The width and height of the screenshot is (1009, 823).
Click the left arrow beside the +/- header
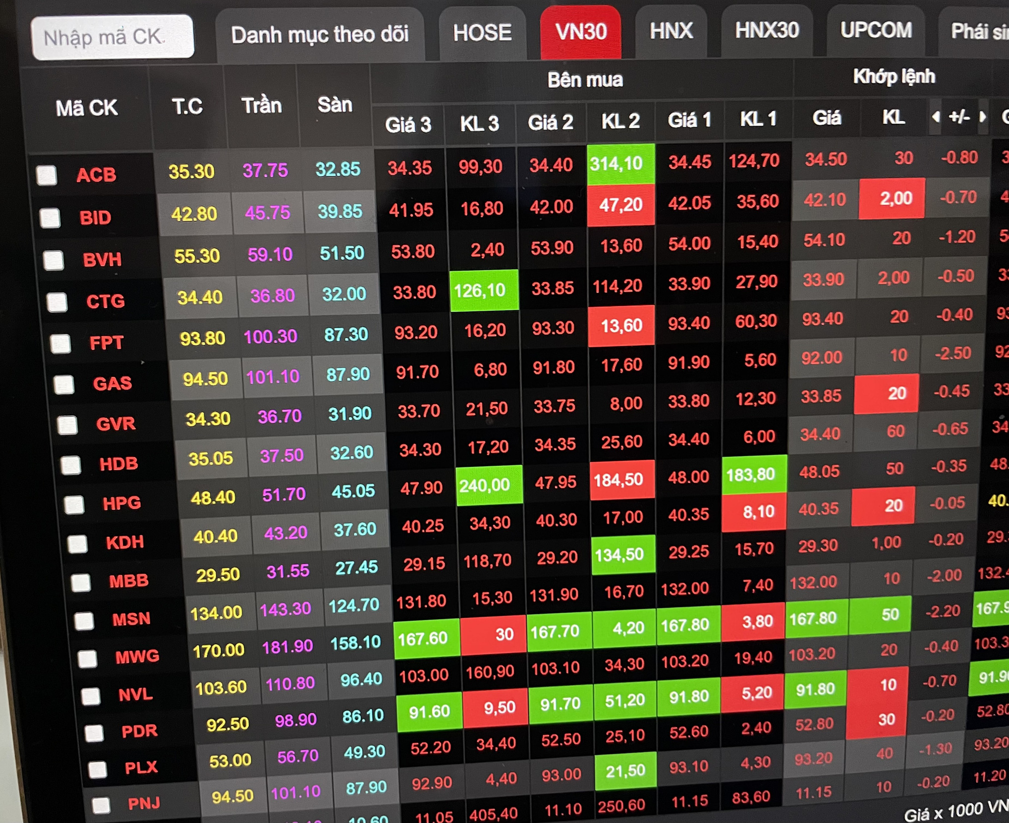coord(936,117)
